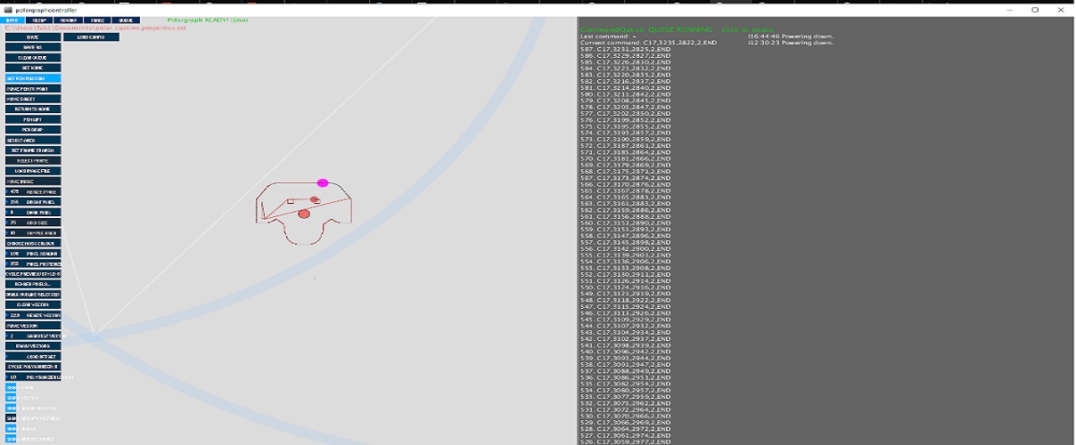Screen dimensions: 1076x445
Task: Click the RESIZE VECTOR value box
Action: pyautogui.click(x=33, y=315)
